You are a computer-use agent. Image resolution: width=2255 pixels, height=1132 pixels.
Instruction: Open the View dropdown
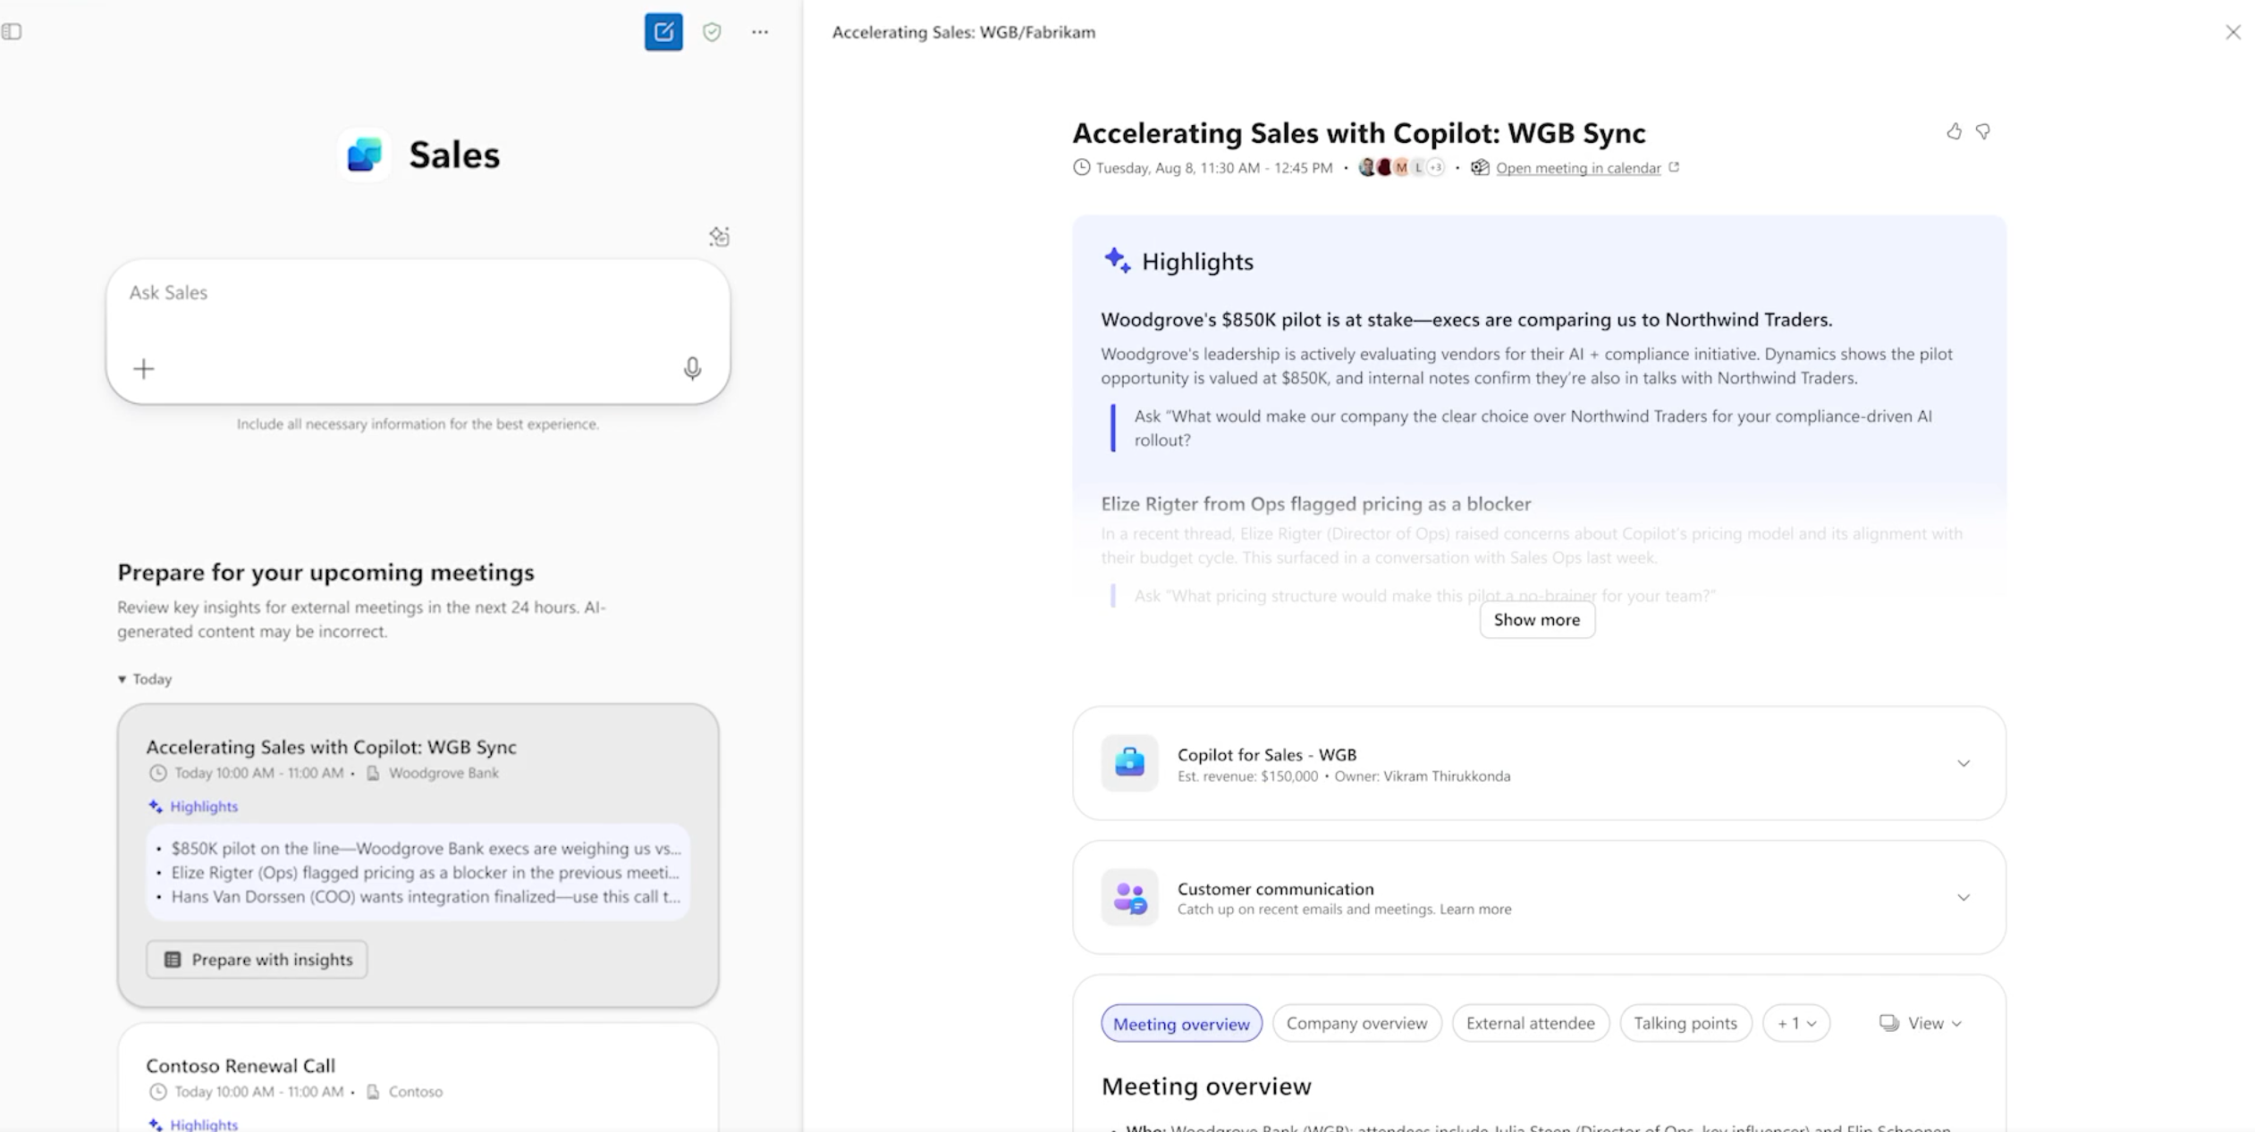[x=1921, y=1023]
